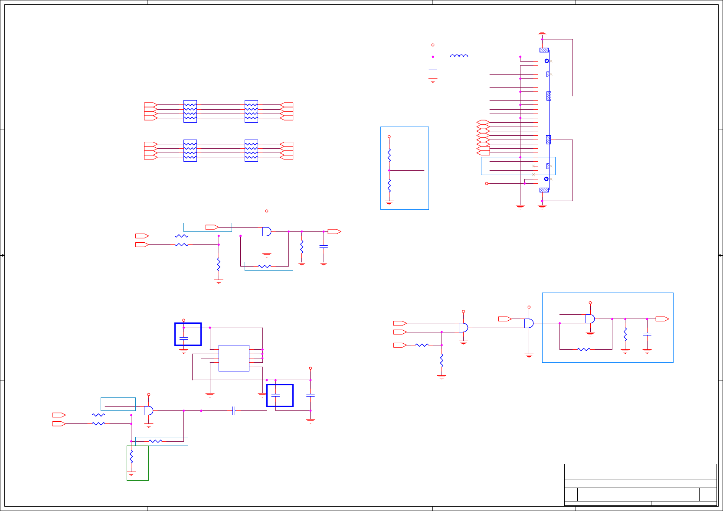This screenshot has height=511, width=723.
Task: Select the upside-down ground symbol above the connector
Action: click(542, 33)
